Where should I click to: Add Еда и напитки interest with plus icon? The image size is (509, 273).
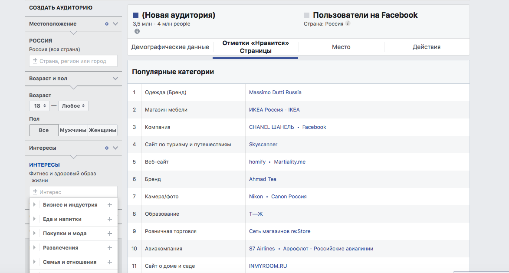(x=110, y=219)
